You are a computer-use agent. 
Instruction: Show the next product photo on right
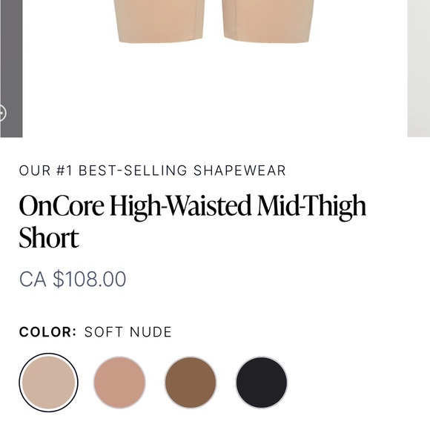[419, 68]
